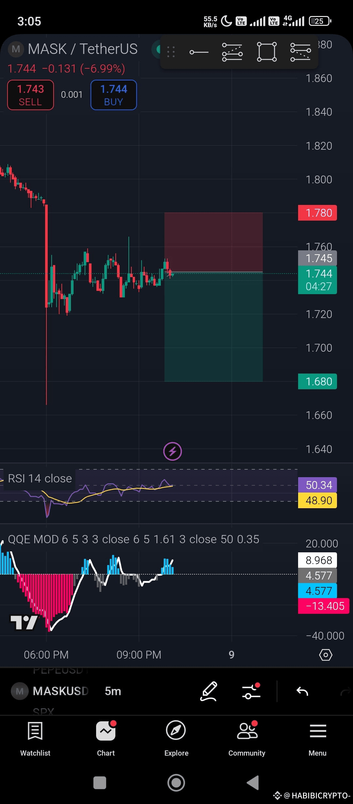Open RSI 14 close indicator legend

click(40, 478)
